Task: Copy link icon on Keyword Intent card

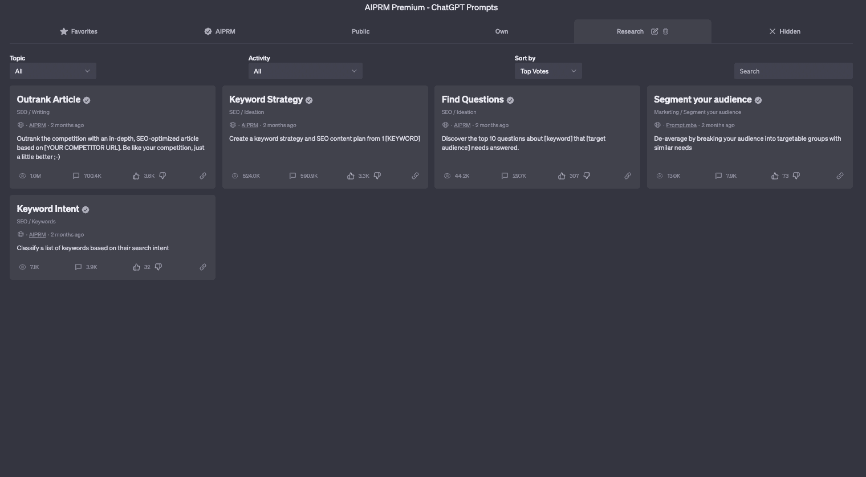Action: tap(203, 267)
